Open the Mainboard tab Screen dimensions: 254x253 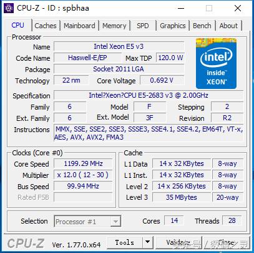pos(79,26)
